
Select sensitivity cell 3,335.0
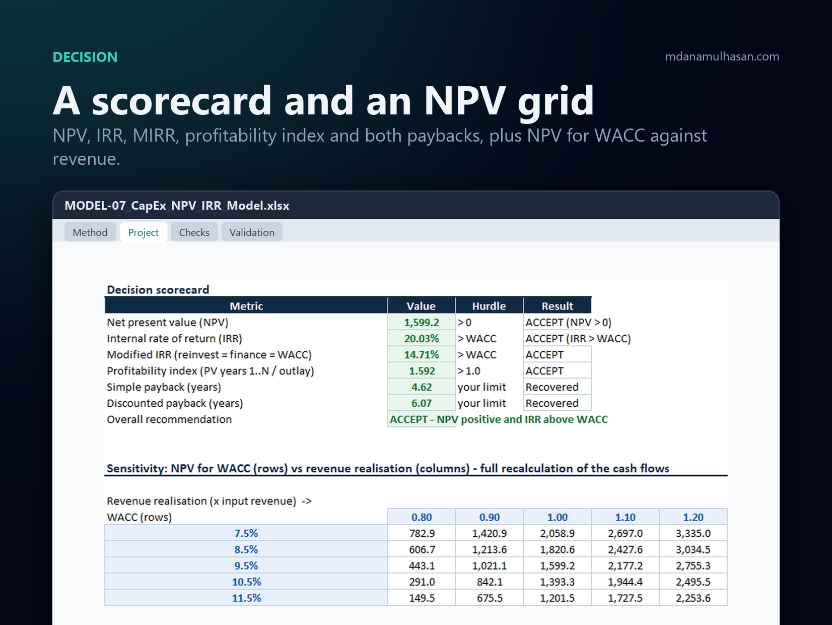point(693,533)
